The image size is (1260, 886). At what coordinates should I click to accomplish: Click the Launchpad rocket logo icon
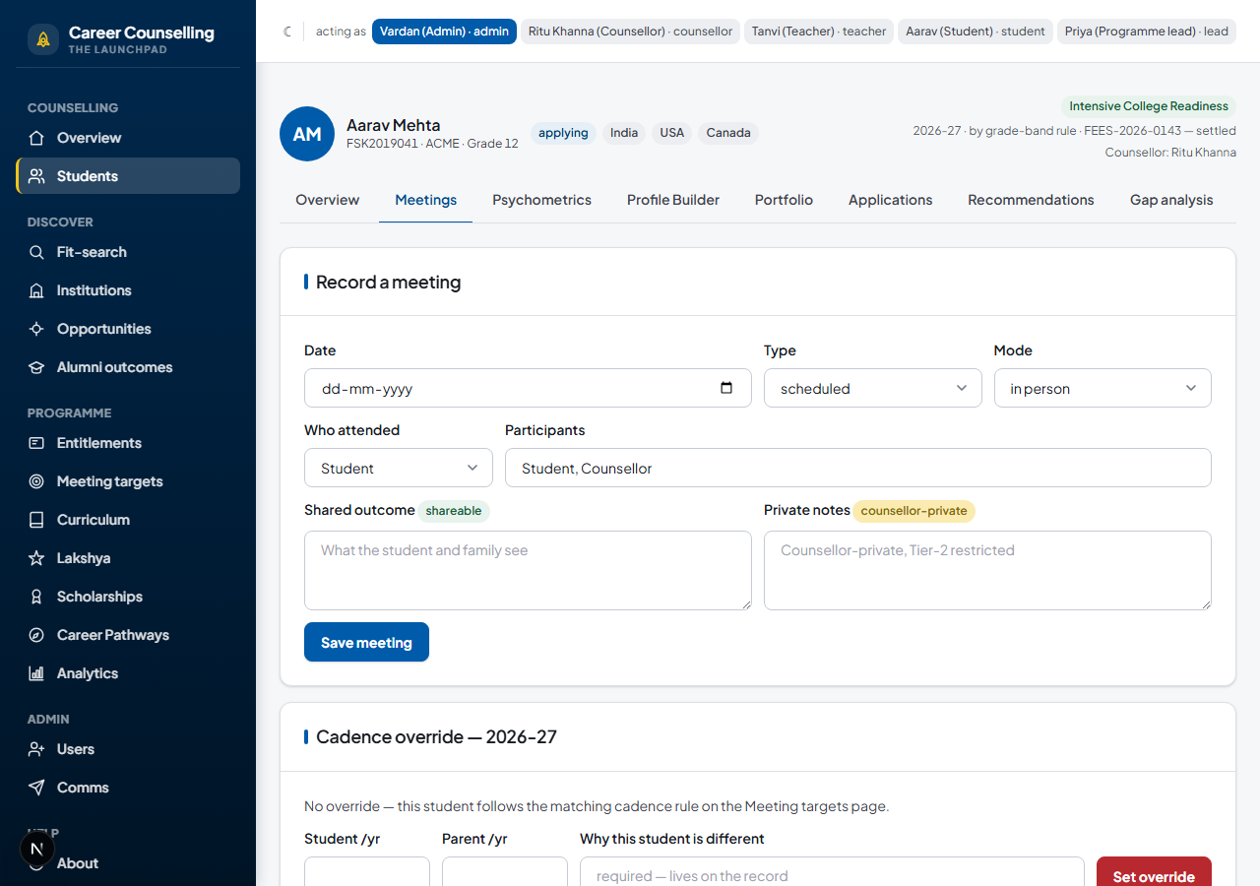pos(42,39)
